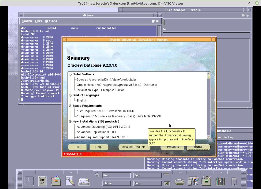The height and width of the screenshot is (189, 261).
Task: Click the summary list scrollbar up arrow
Action: [208, 73]
